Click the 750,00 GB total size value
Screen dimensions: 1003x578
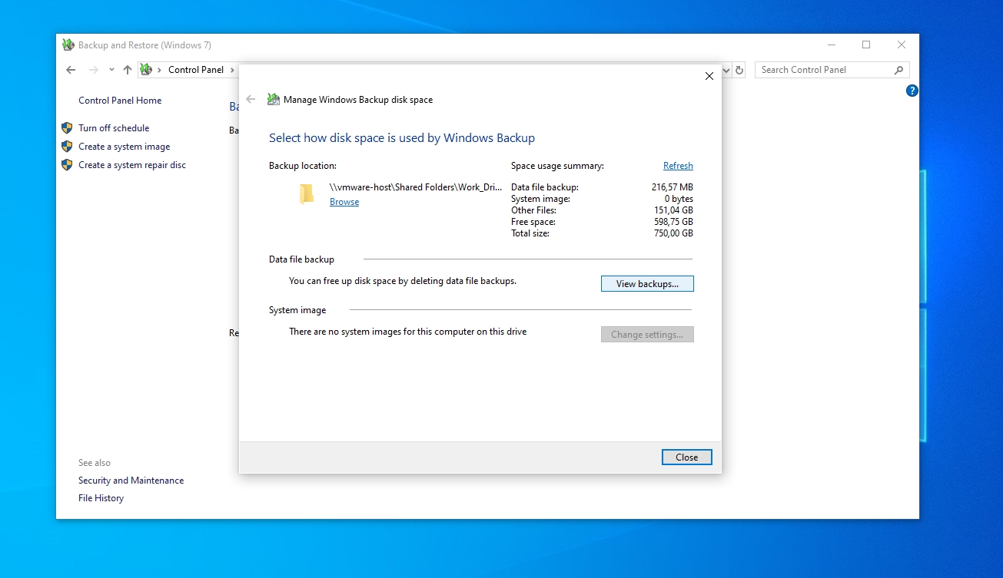[x=673, y=233]
